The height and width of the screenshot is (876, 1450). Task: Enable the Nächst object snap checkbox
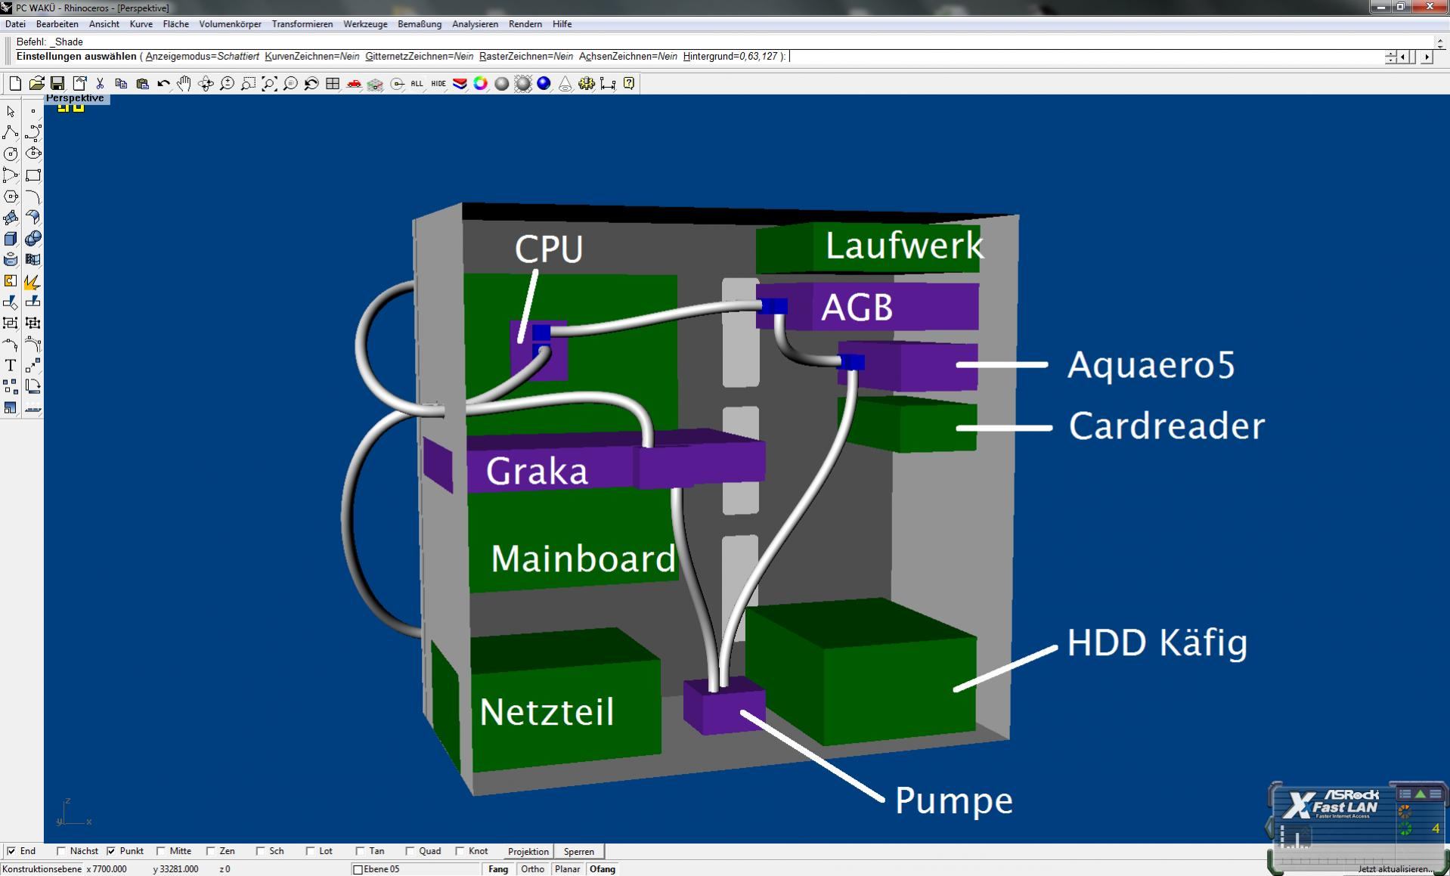click(61, 851)
